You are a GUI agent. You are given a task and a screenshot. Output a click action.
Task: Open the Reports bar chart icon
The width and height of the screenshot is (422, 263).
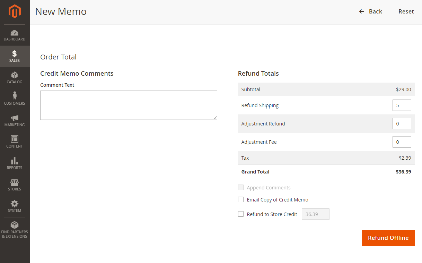(15, 161)
